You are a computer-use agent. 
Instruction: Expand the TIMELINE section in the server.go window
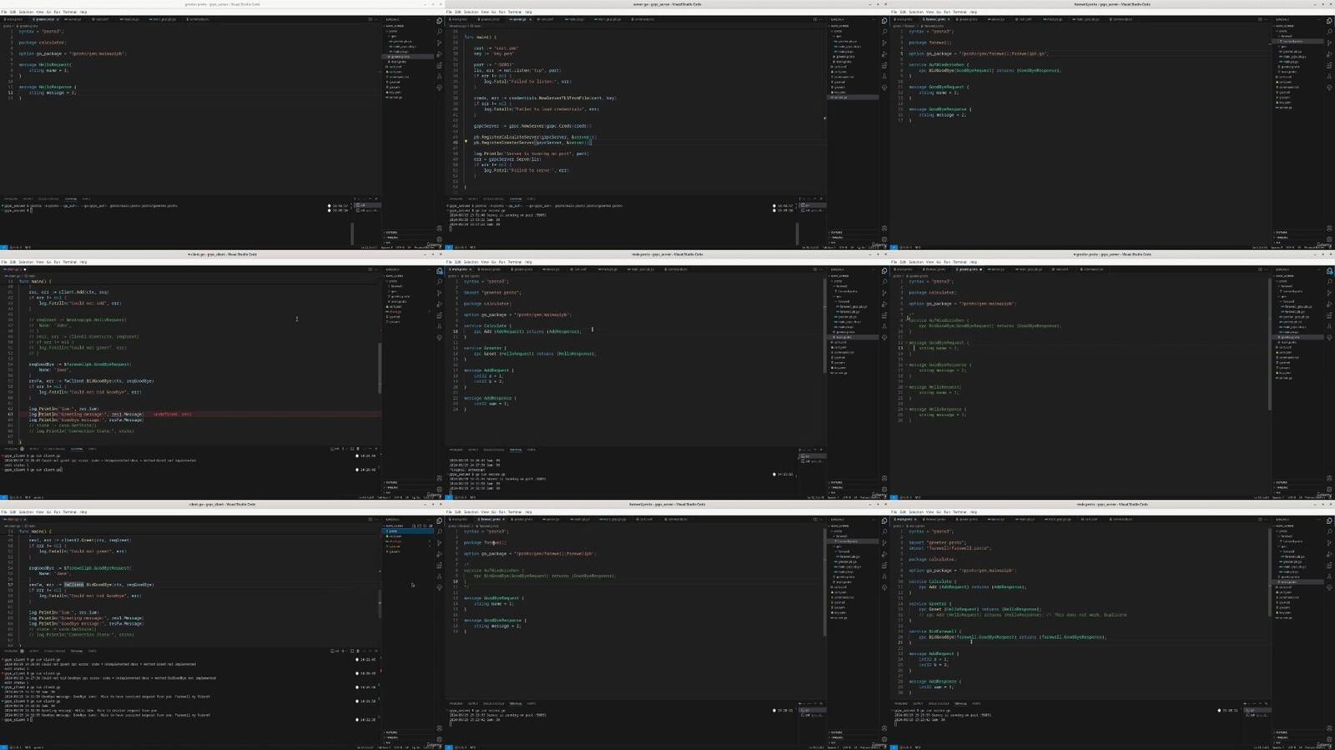click(837, 238)
